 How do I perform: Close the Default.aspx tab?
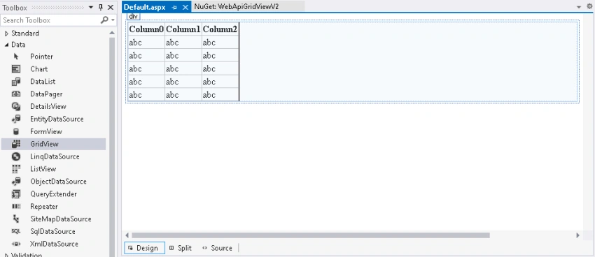(x=185, y=7)
